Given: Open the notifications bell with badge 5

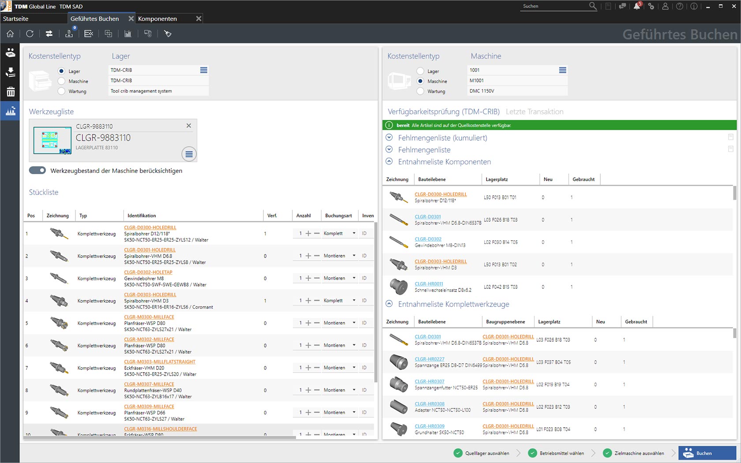Looking at the screenshot, I should tap(637, 6).
